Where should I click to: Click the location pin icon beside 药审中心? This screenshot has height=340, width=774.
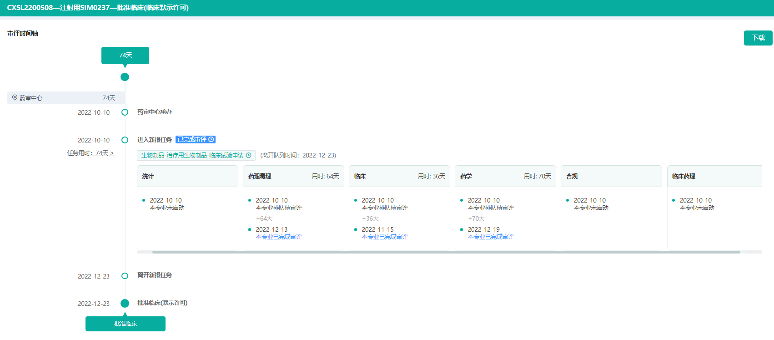click(x=15, y=98)
